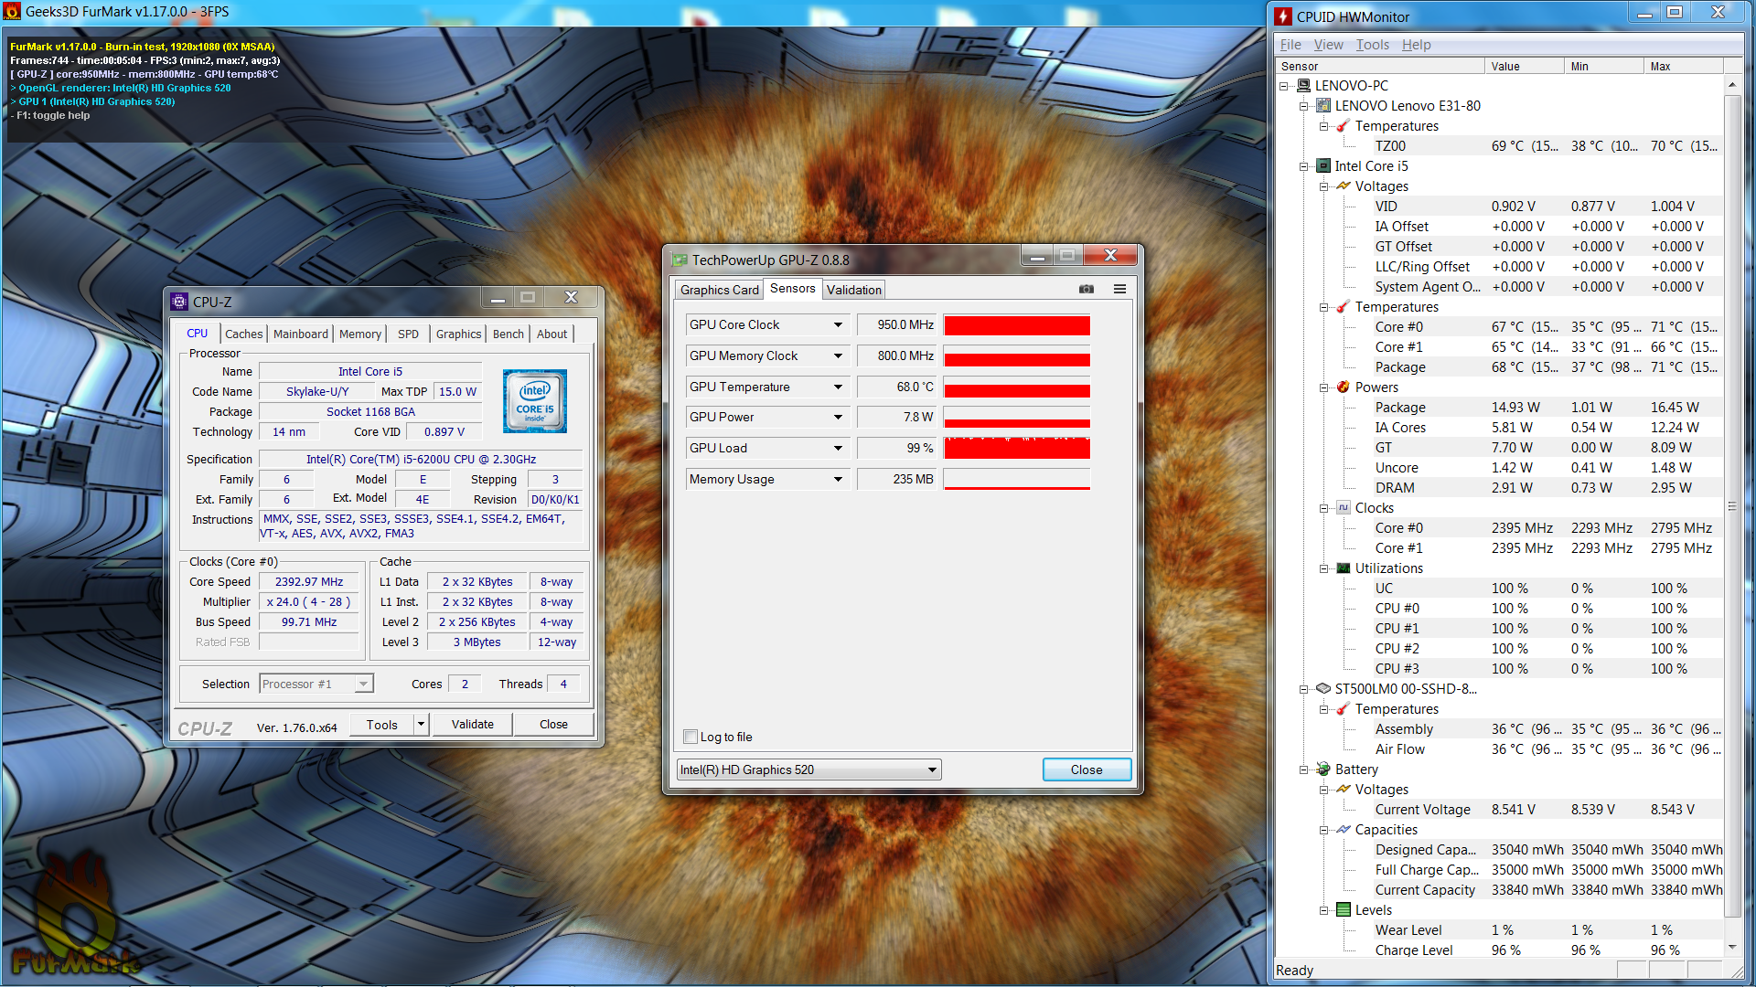Click the Capacities icon in HWMonitor
The image size is (1756, 987).
[1344, 829]
